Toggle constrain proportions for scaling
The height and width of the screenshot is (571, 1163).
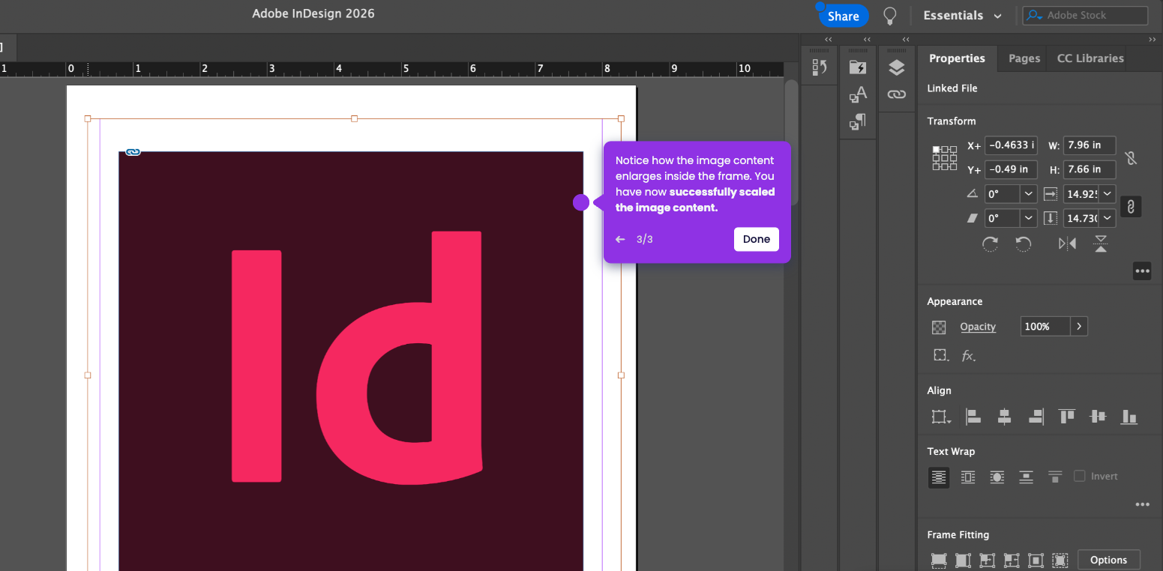[x=1130, y=206]
